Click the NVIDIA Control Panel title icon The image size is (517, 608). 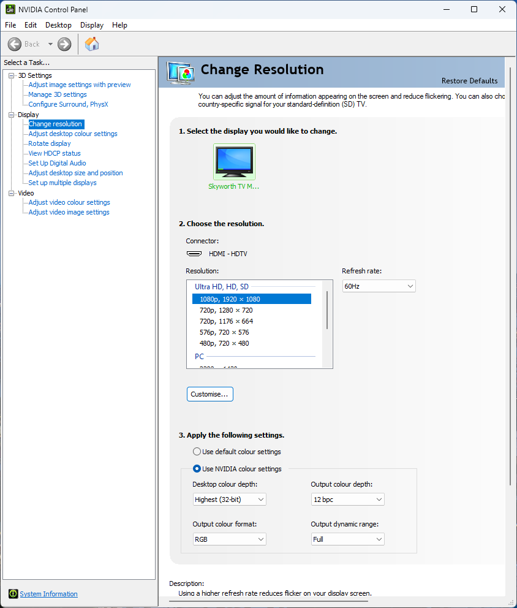(10, 9)
